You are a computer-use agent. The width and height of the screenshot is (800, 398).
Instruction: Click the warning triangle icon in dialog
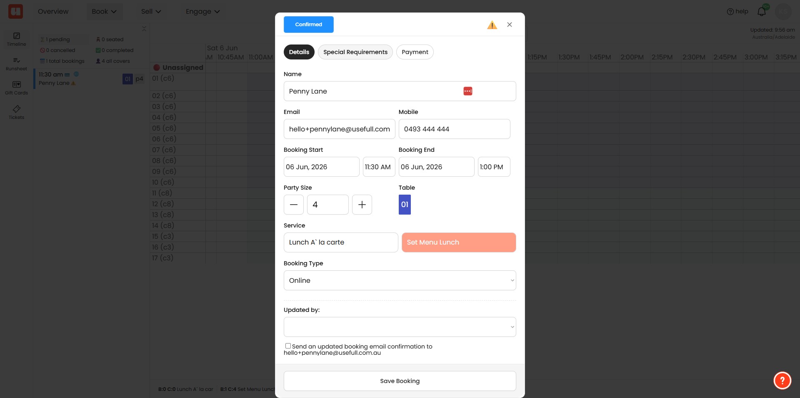click(x=492, y=25)
